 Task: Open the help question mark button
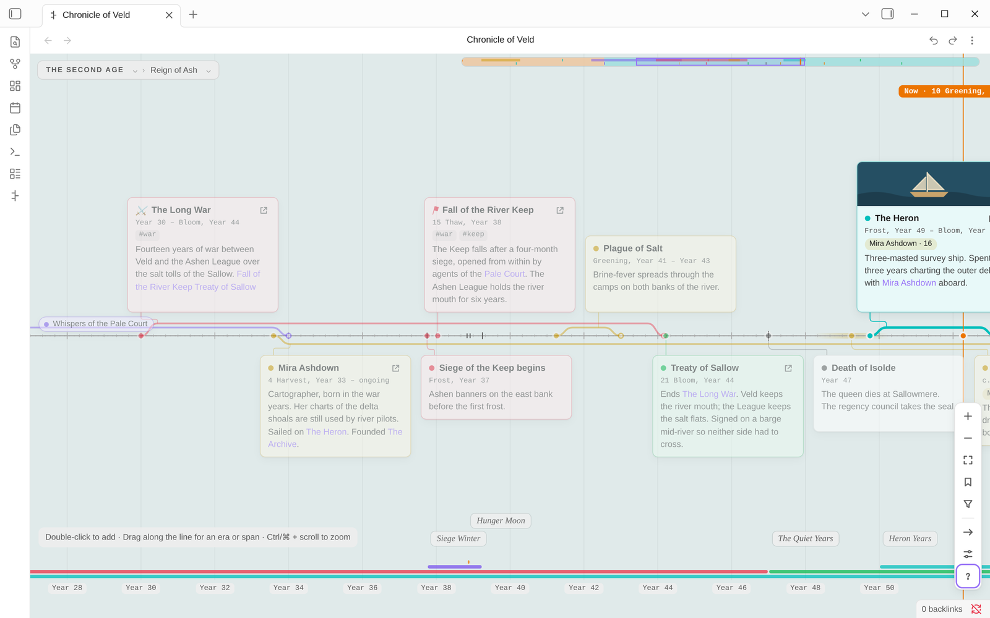point(968,577)
